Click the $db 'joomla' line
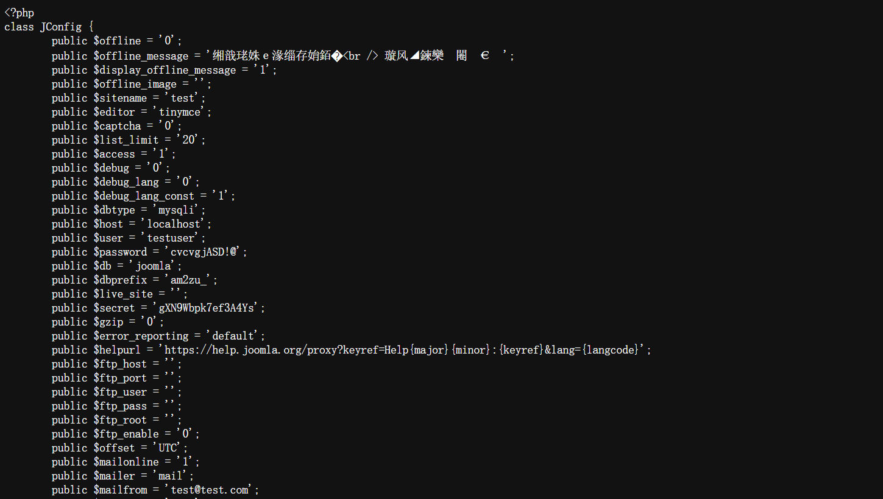The height and width of the screenshot is (499, 883). 117,265
